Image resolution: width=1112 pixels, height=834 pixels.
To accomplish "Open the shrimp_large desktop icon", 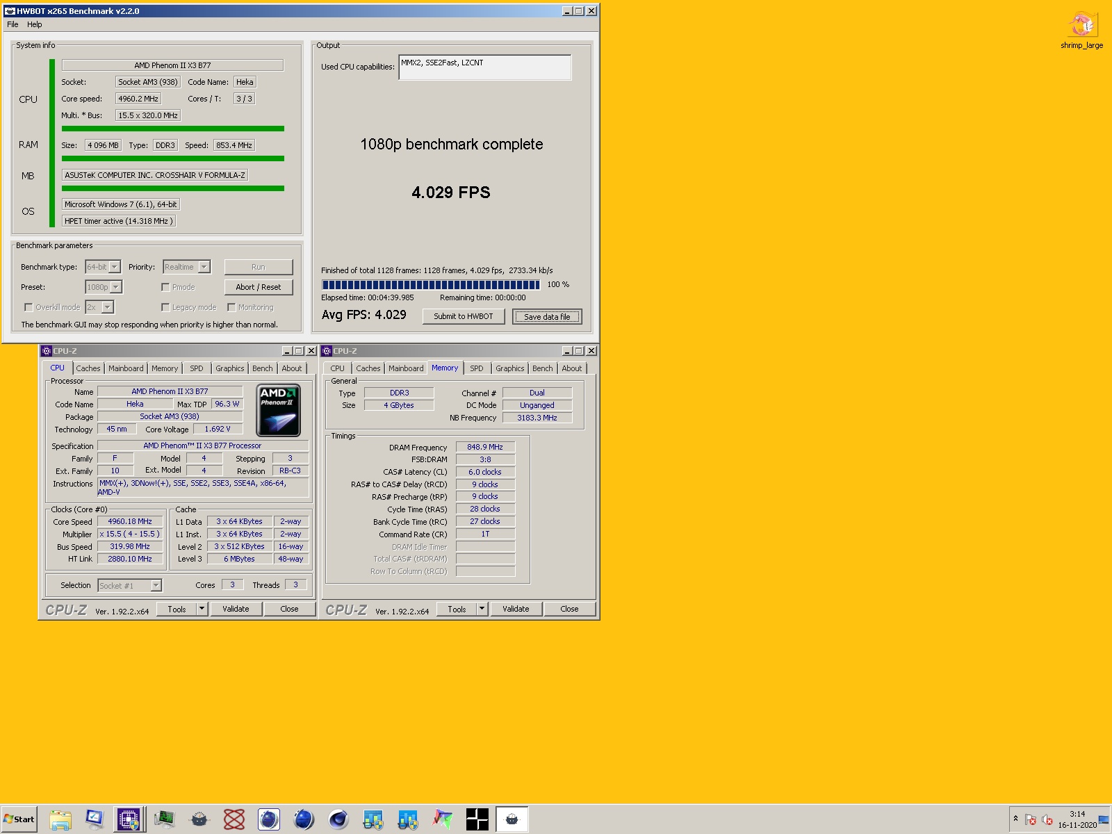I will [1081, 30].
